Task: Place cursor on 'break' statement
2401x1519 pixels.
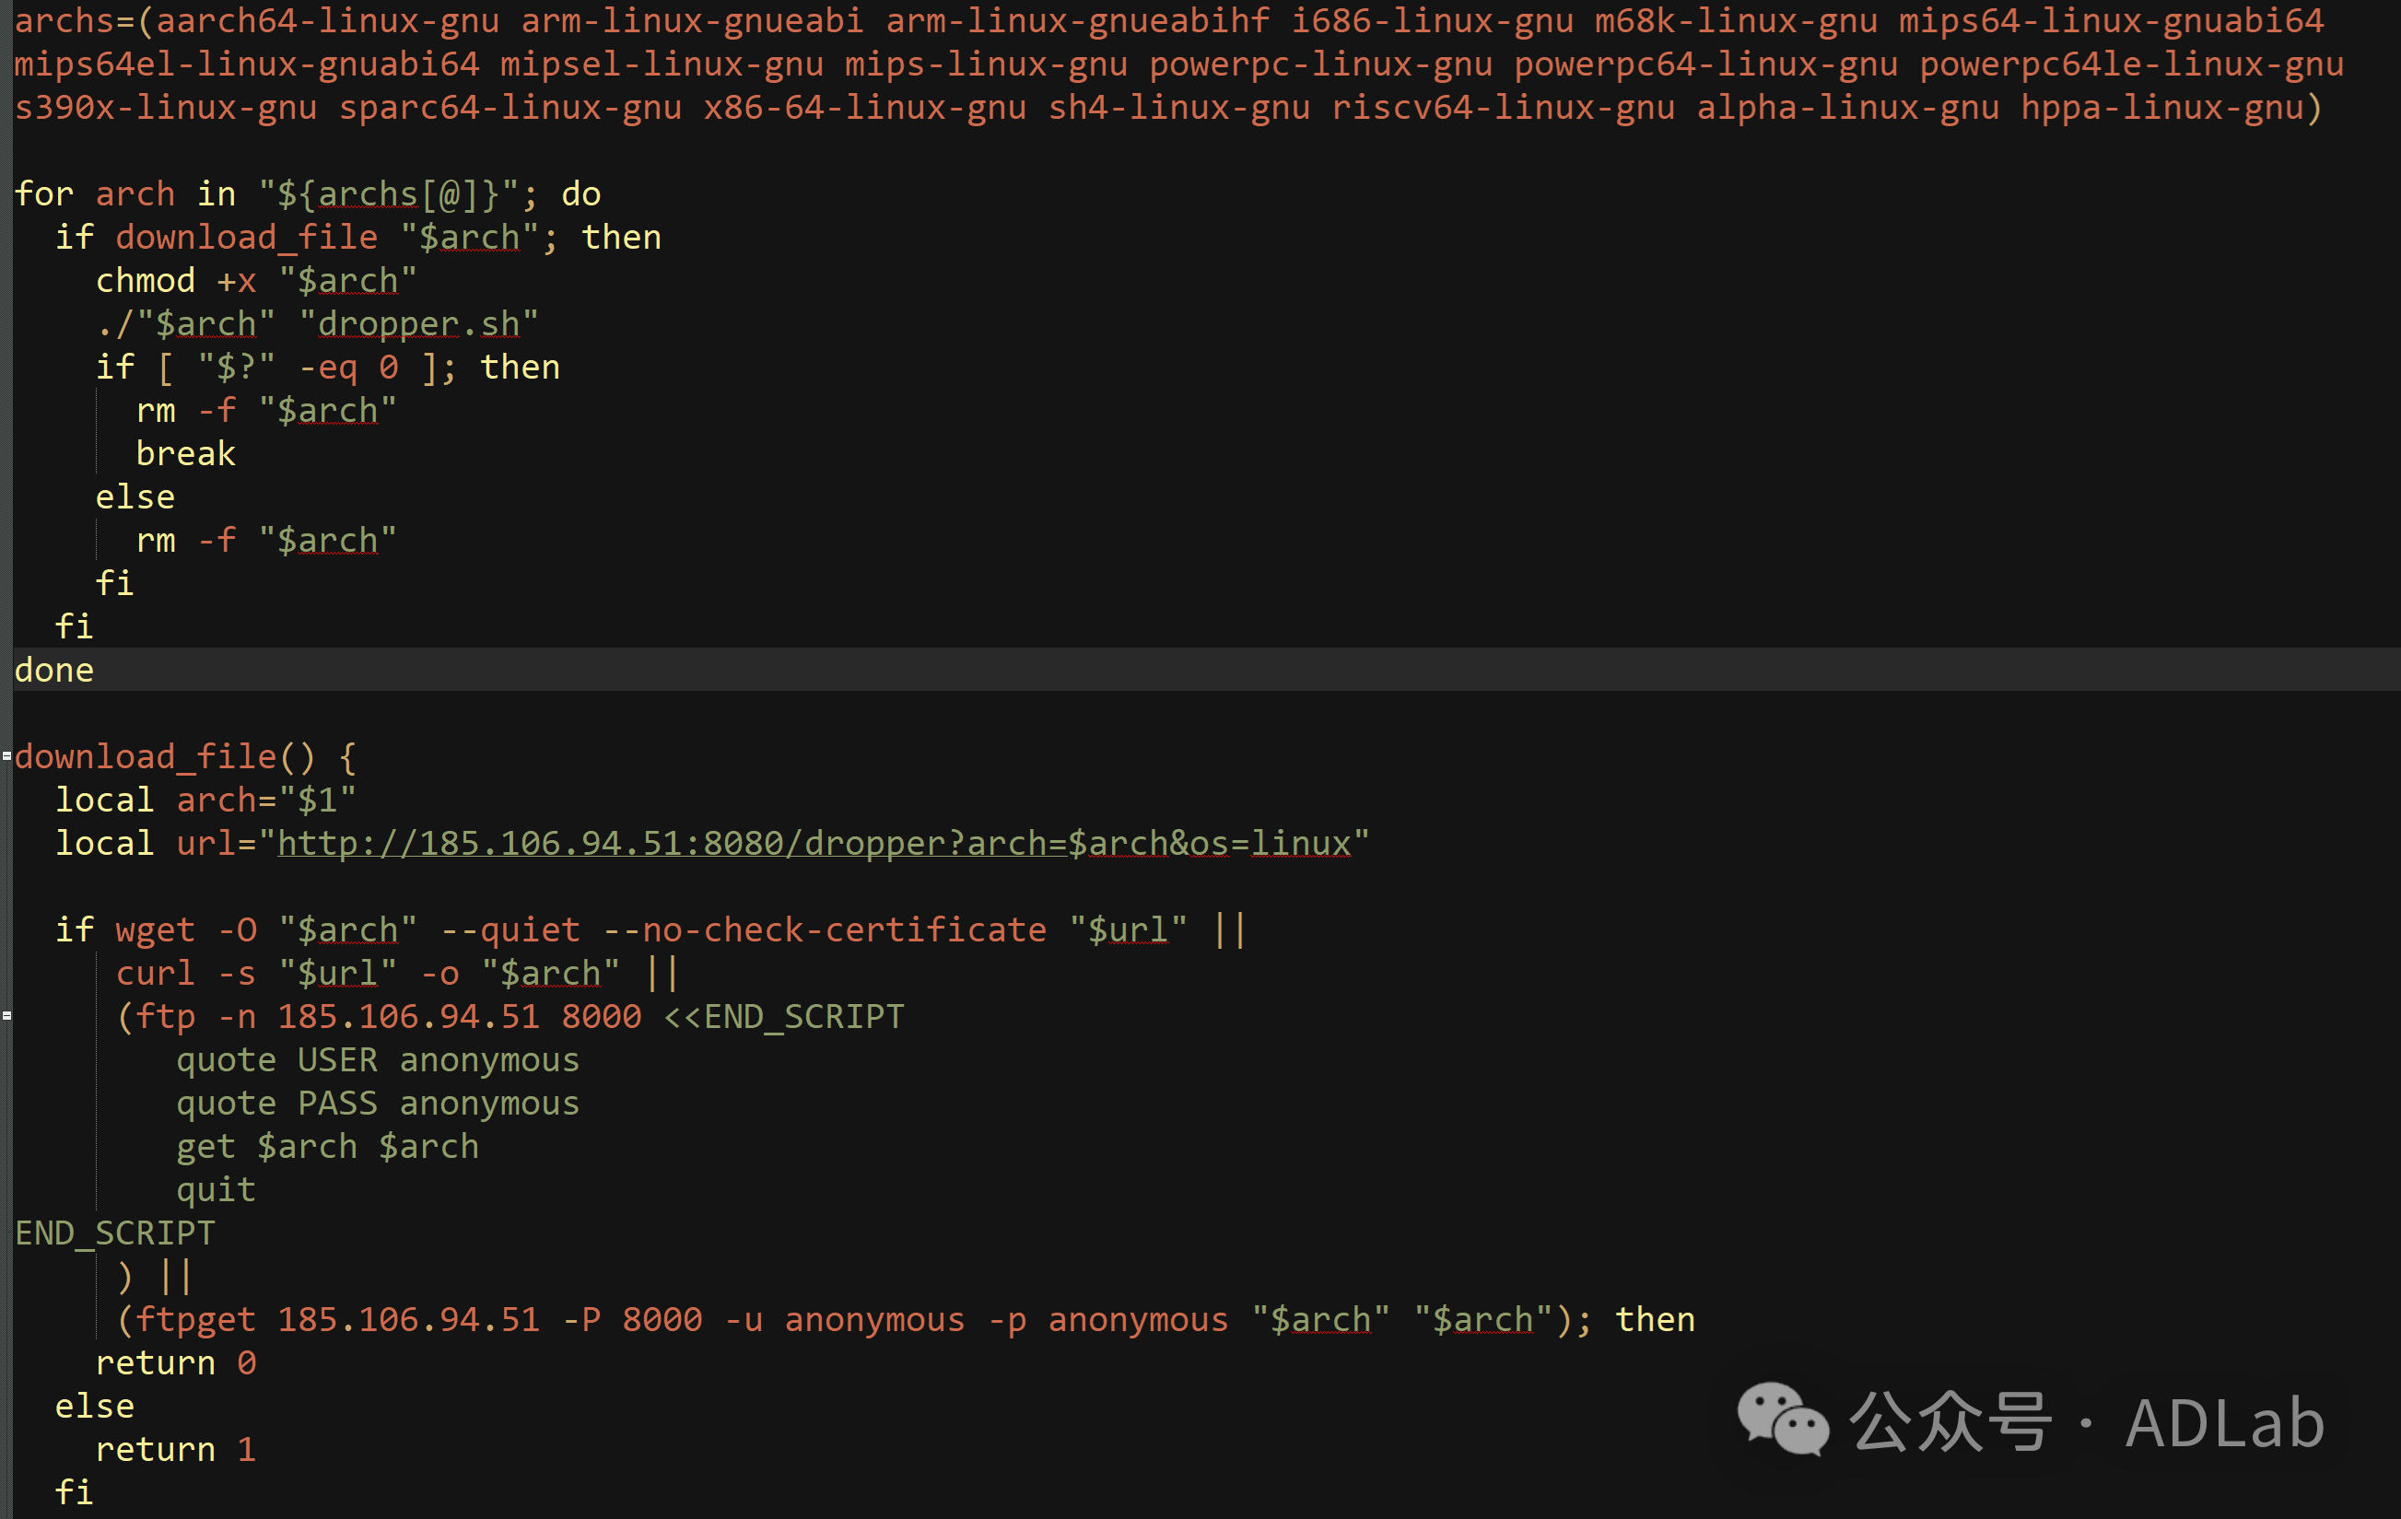Action: pos(185,453)
